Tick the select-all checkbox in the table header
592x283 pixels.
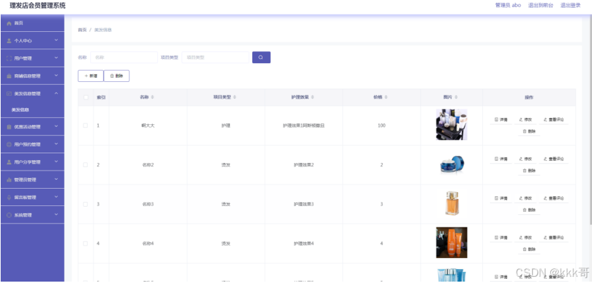coord(85,97)
